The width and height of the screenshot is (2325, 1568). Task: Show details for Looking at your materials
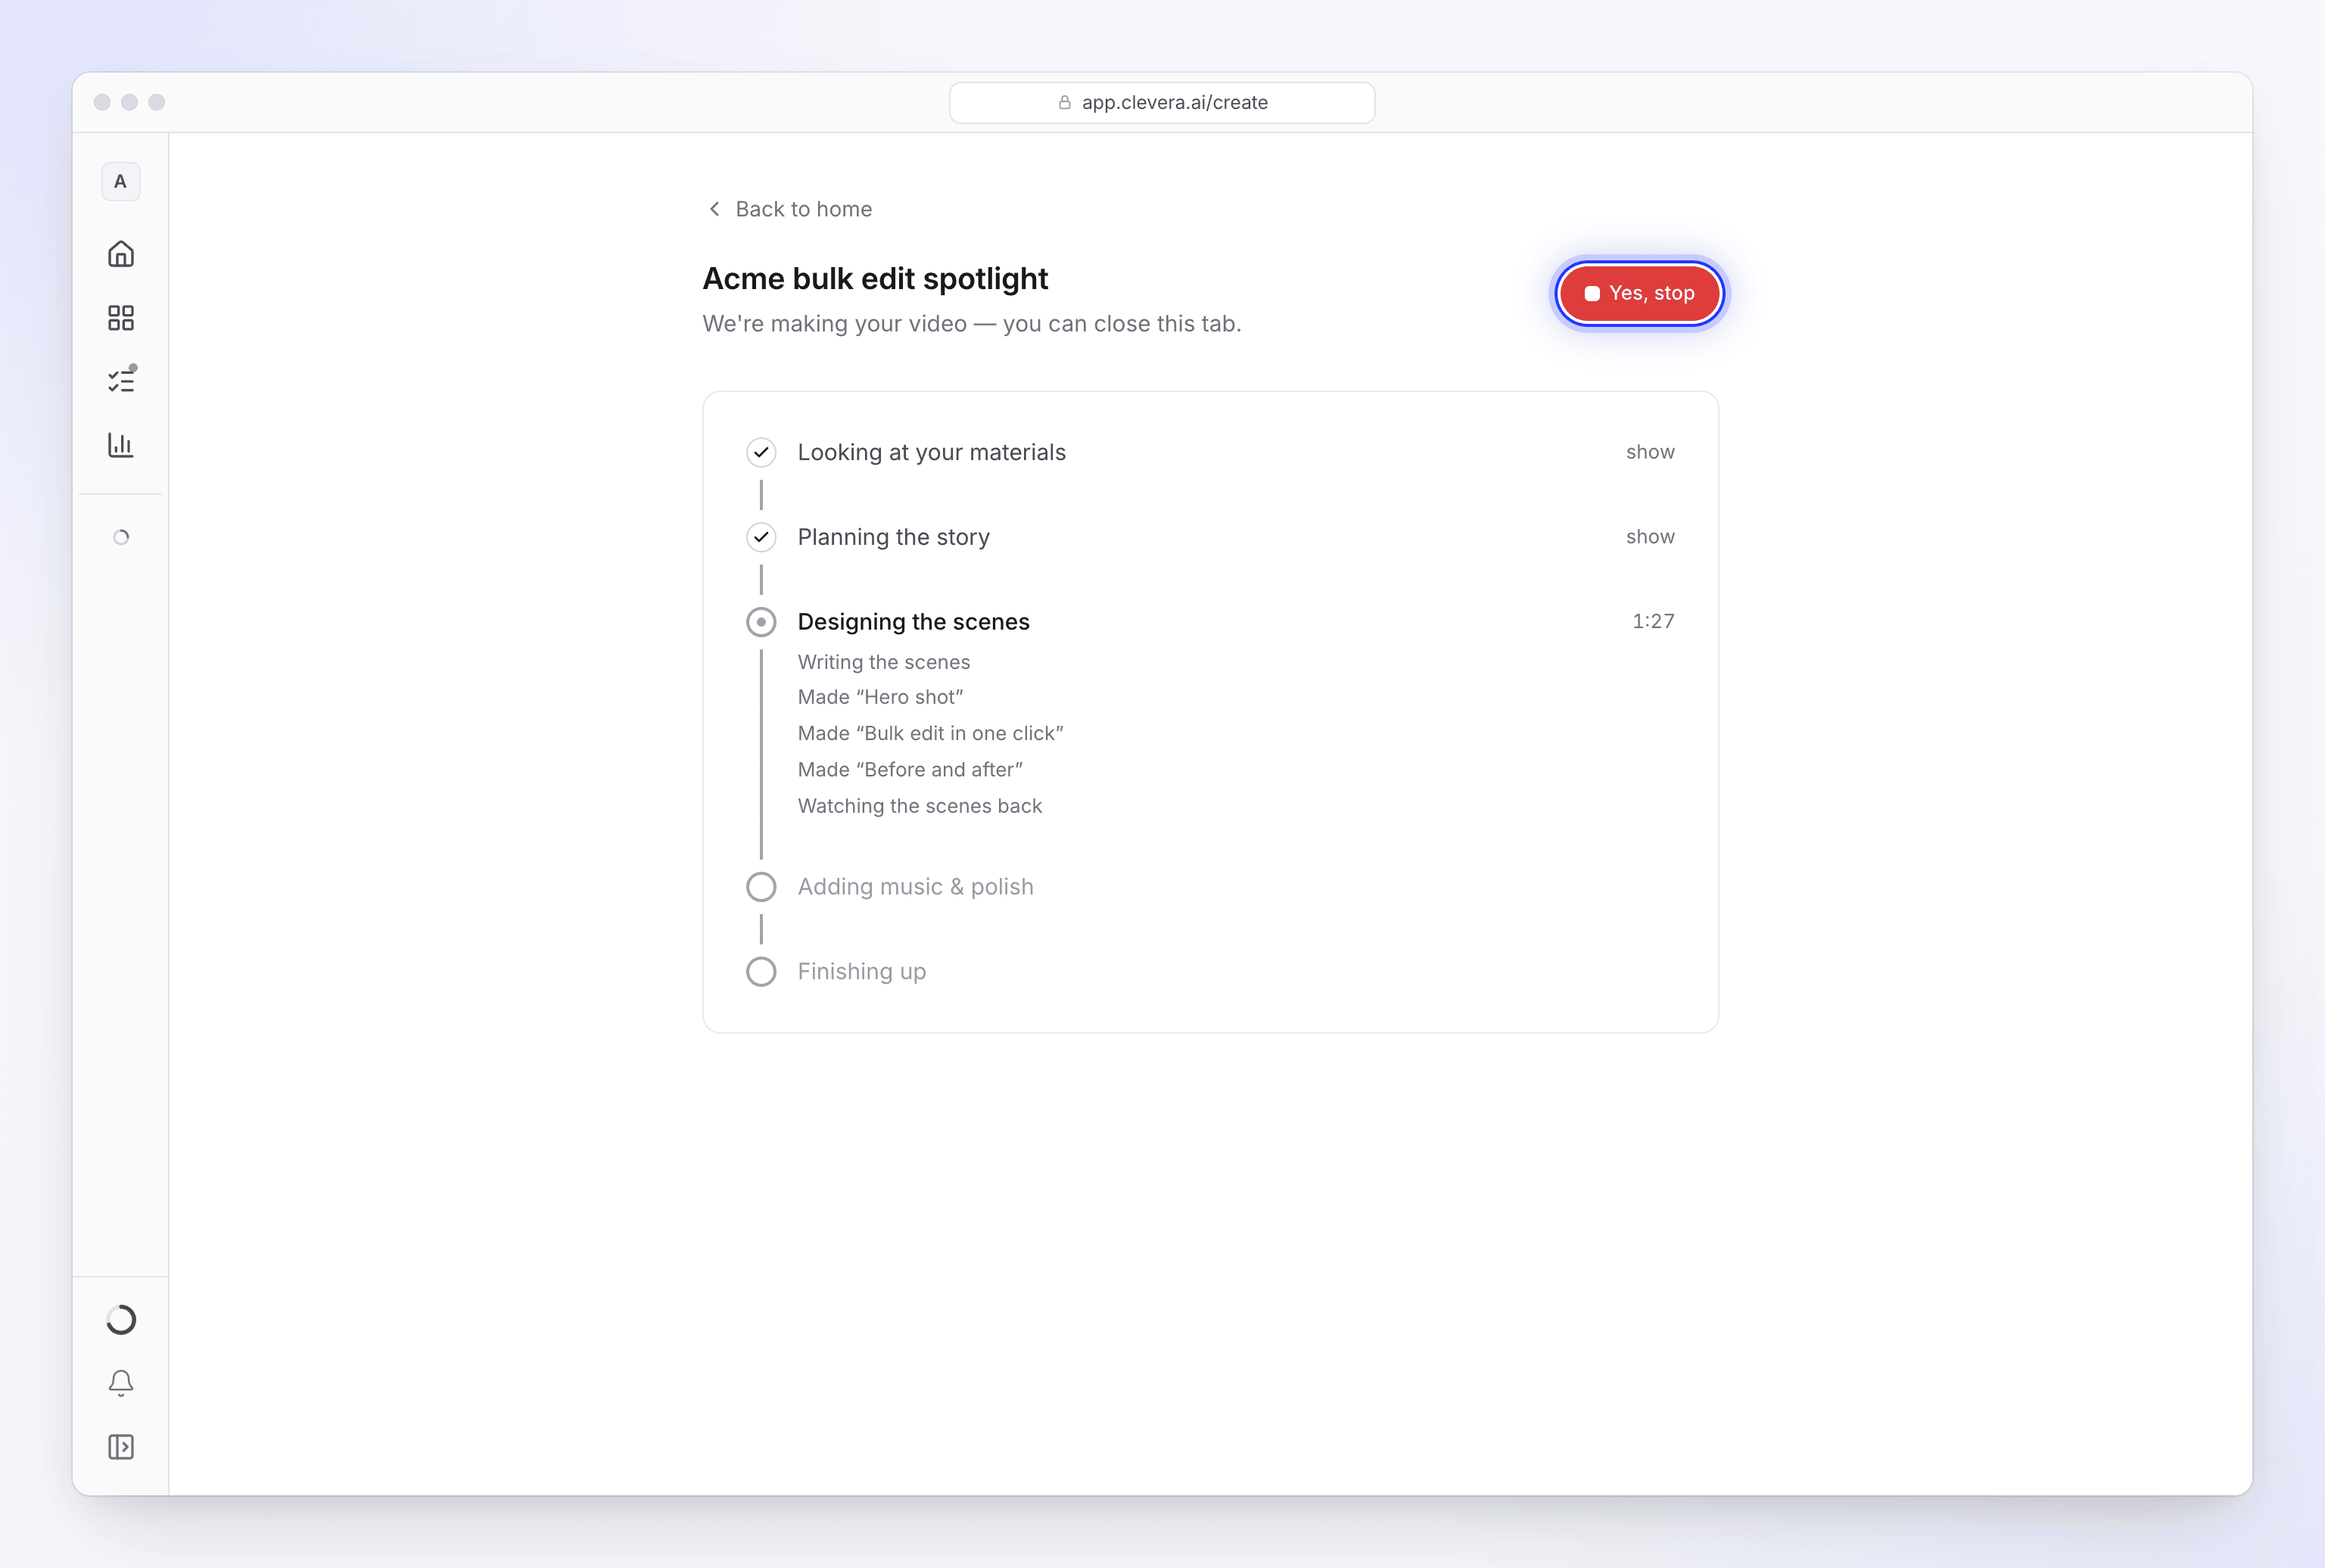click(x=1650, y=452)
